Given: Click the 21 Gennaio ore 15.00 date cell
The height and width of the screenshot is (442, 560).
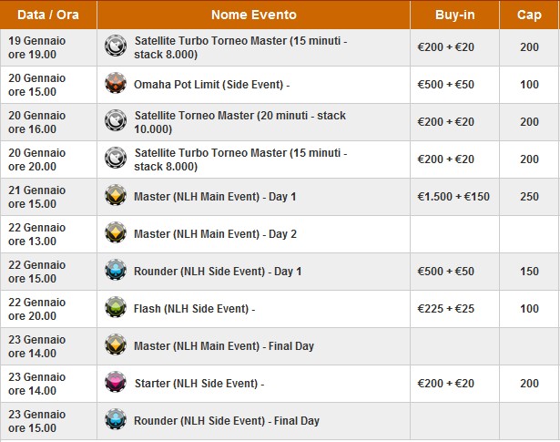Looking at the screenshot, I should pos(38,196).
